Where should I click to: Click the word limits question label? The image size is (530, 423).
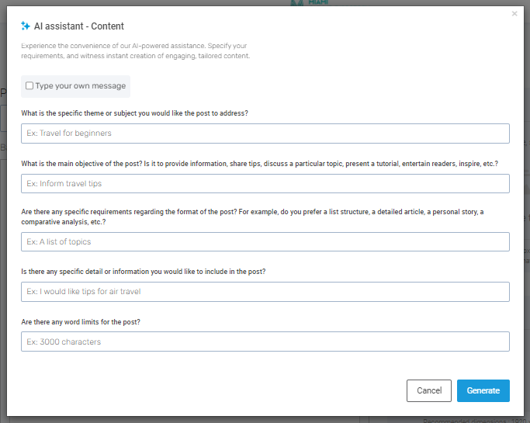[92, 321]
